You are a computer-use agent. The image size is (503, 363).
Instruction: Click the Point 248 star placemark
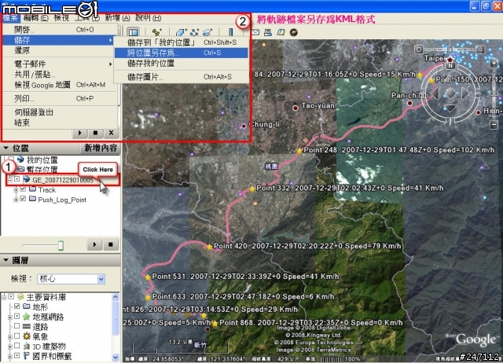point(299,151)
